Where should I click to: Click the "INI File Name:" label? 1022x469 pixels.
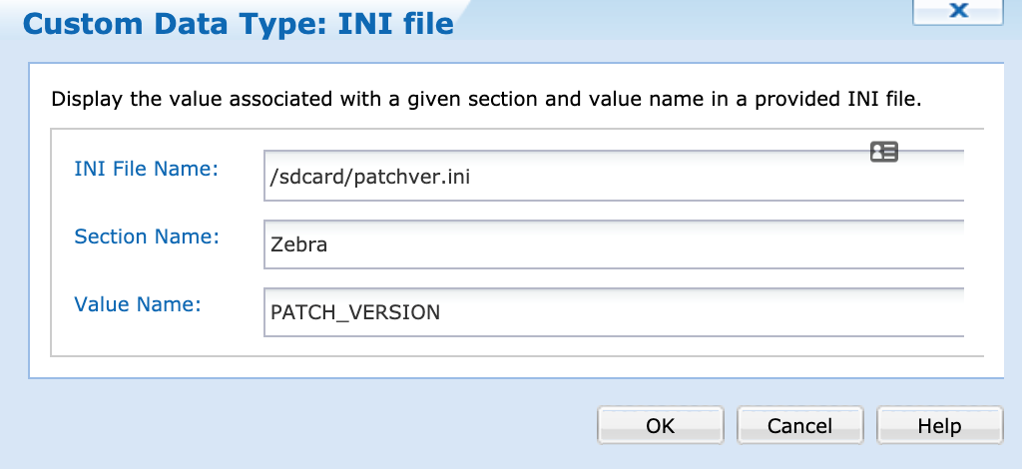[x=146, y=169]
